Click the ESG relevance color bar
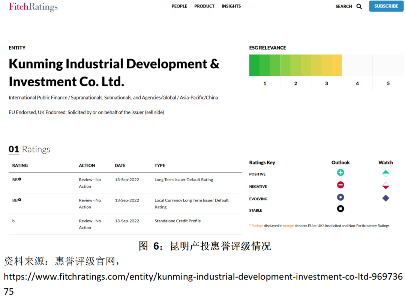405x301 pixels. point(295,65)
